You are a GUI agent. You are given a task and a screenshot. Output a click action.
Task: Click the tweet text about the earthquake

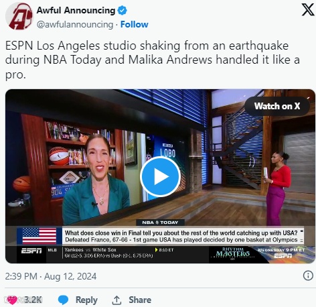pos(153,60)
